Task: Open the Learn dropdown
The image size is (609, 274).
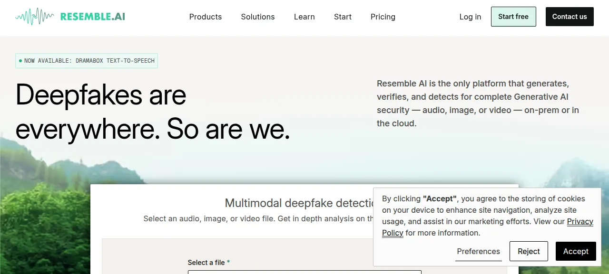Action: click(x=304, y=17)
